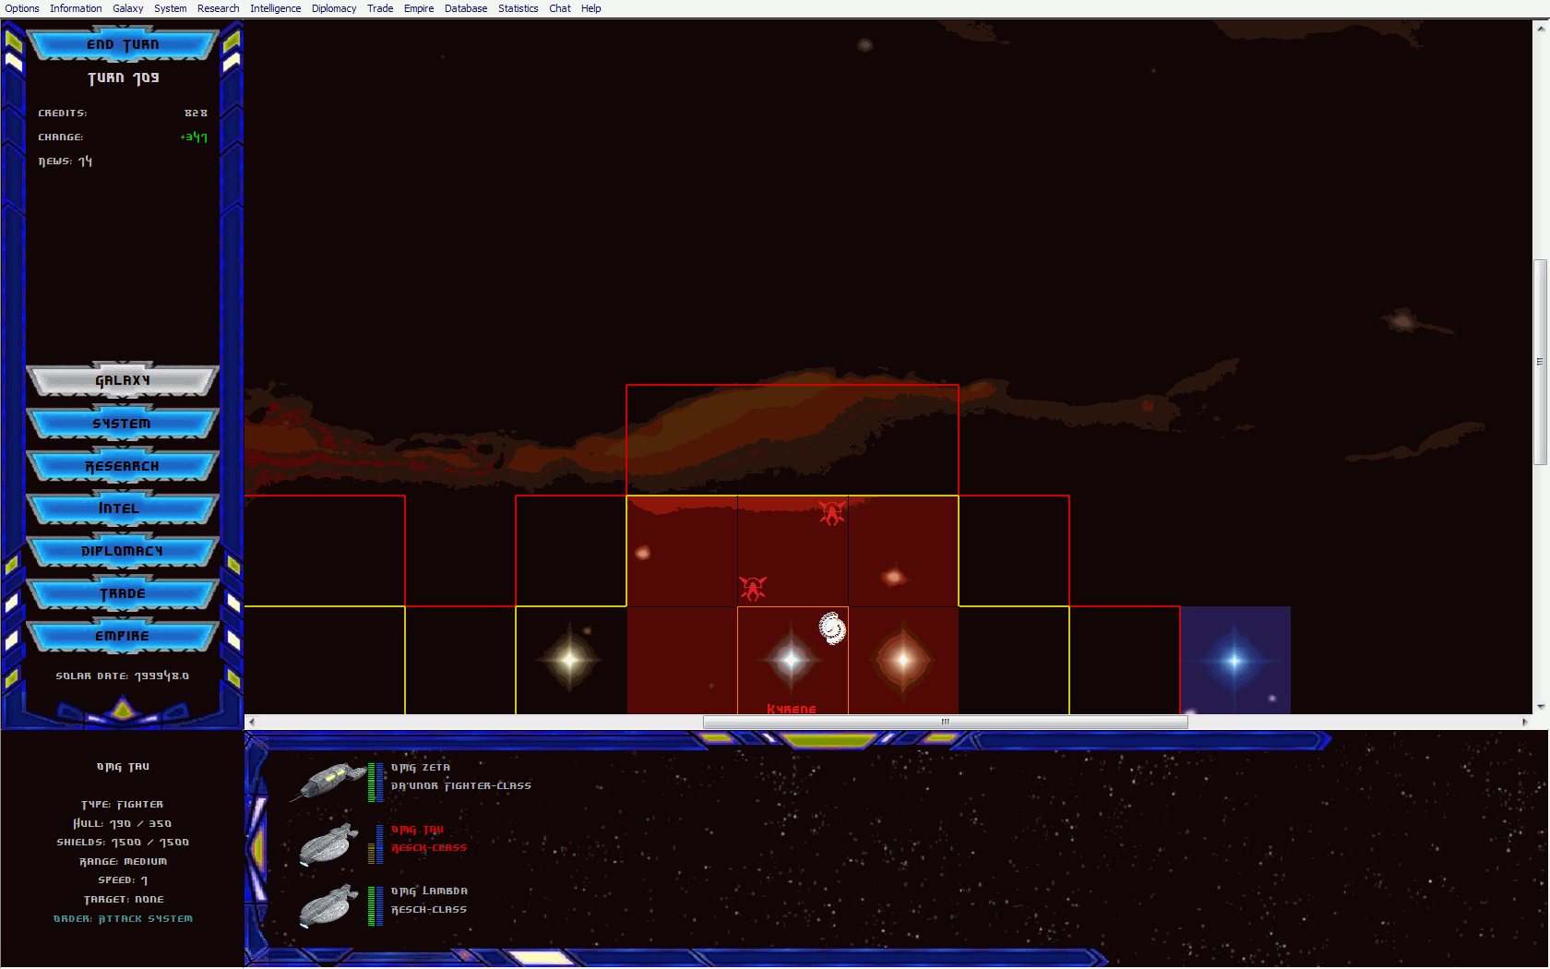Open the Research screen from the sidebar
Viewport: 1550px width, 969px height.
pos(123,466)
